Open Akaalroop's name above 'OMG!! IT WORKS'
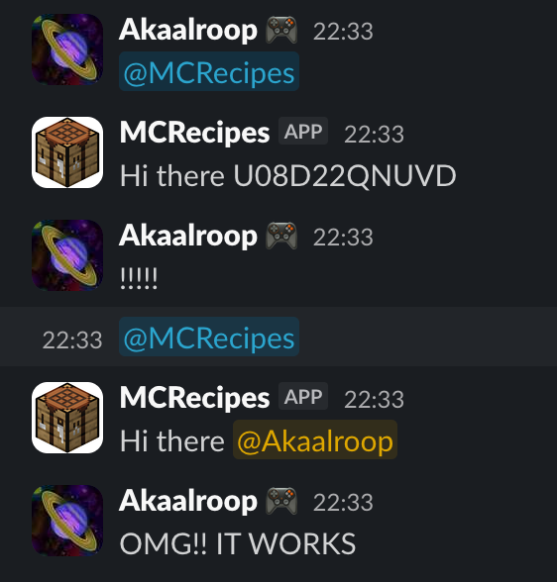 [188, 501]
